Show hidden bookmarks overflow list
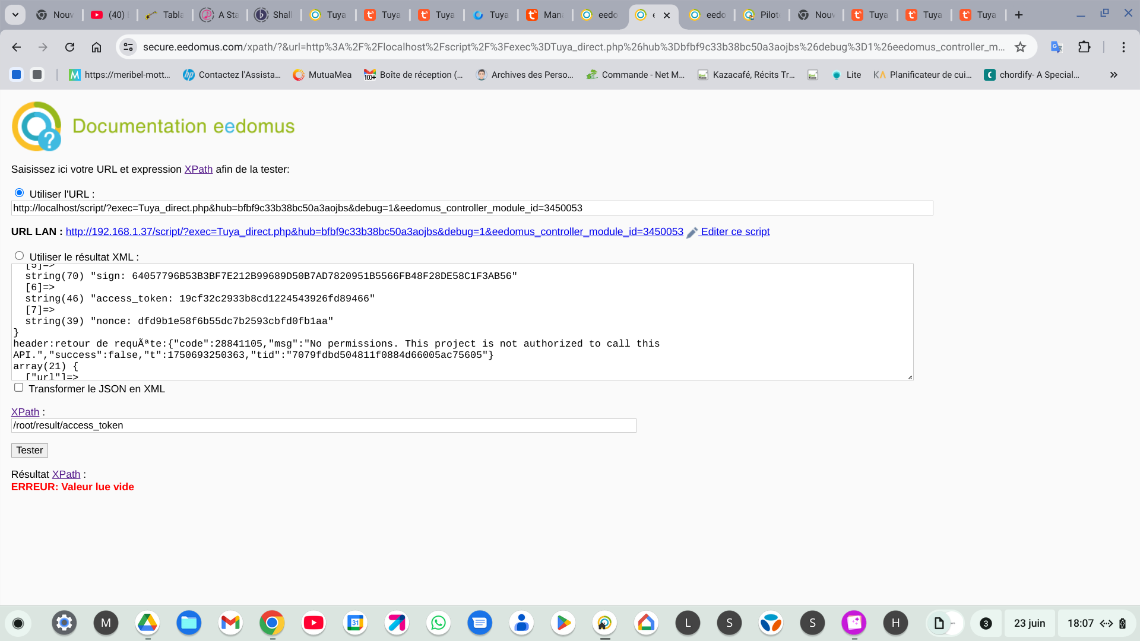Screen dimensions: 1140x641 click(x=1114, y=75)
